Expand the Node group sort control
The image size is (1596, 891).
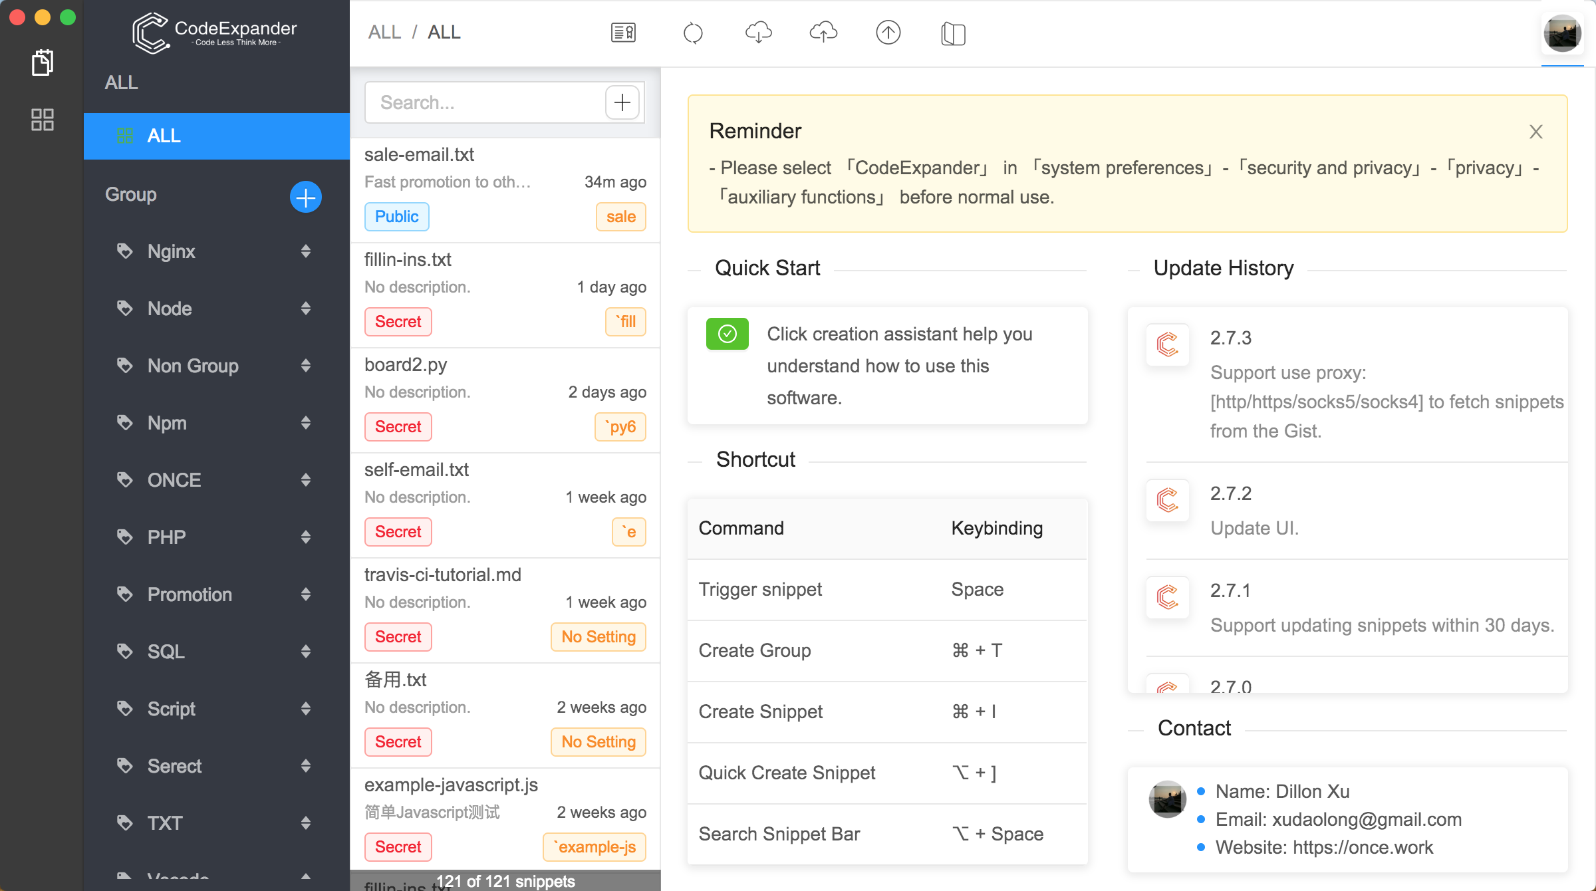point(306,309)
